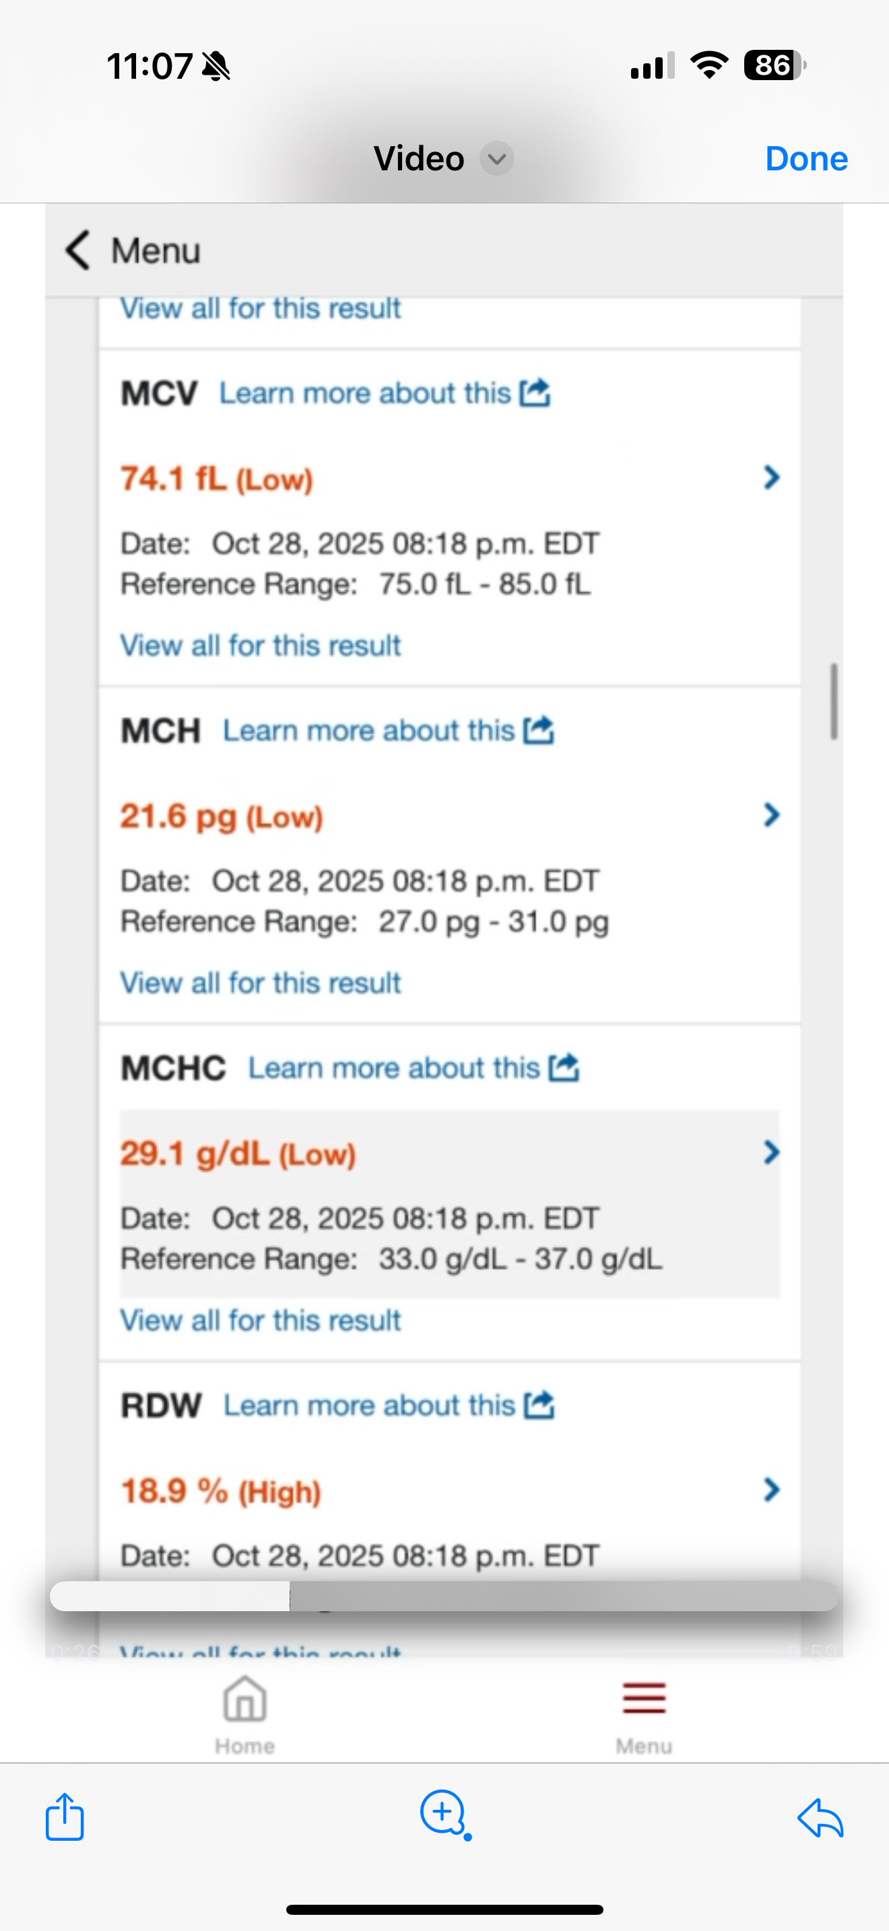Screen dimensions: 889x1931
Task: Open the MCHC external link icon
Action: pos(564,1067)
